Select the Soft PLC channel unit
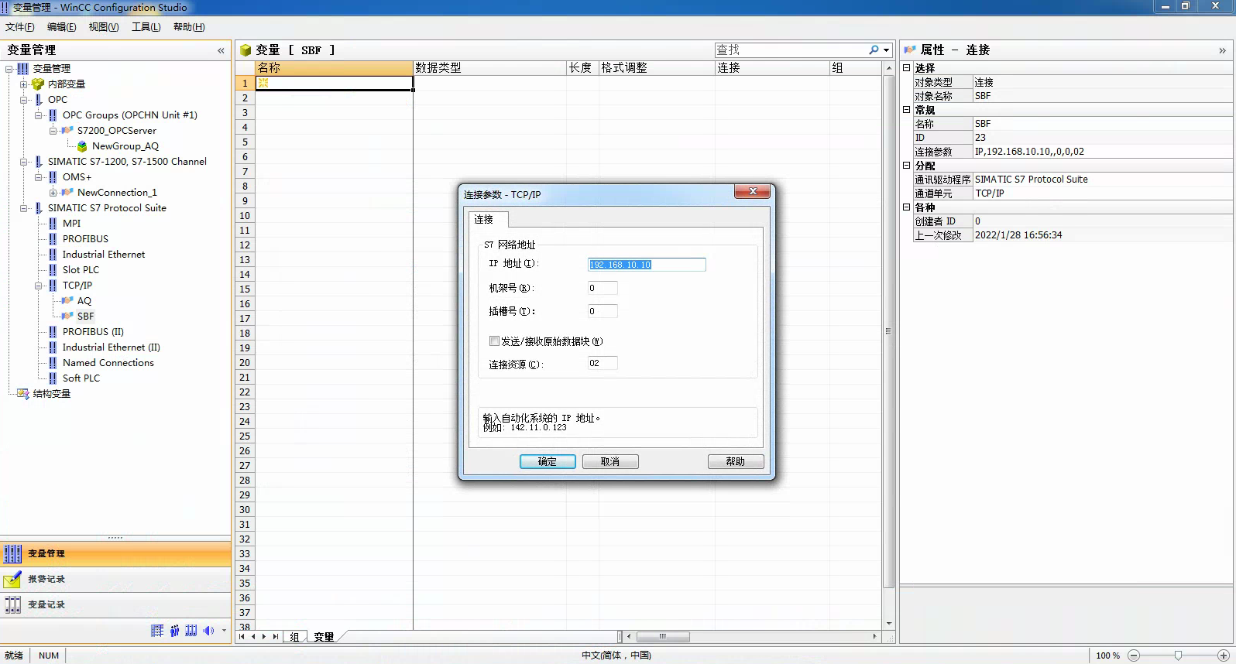 81,378
